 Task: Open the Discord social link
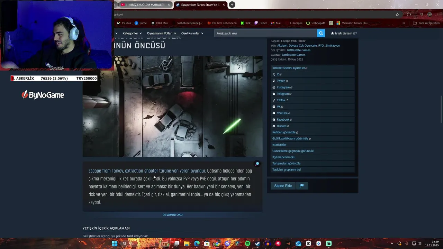[313, 126]
